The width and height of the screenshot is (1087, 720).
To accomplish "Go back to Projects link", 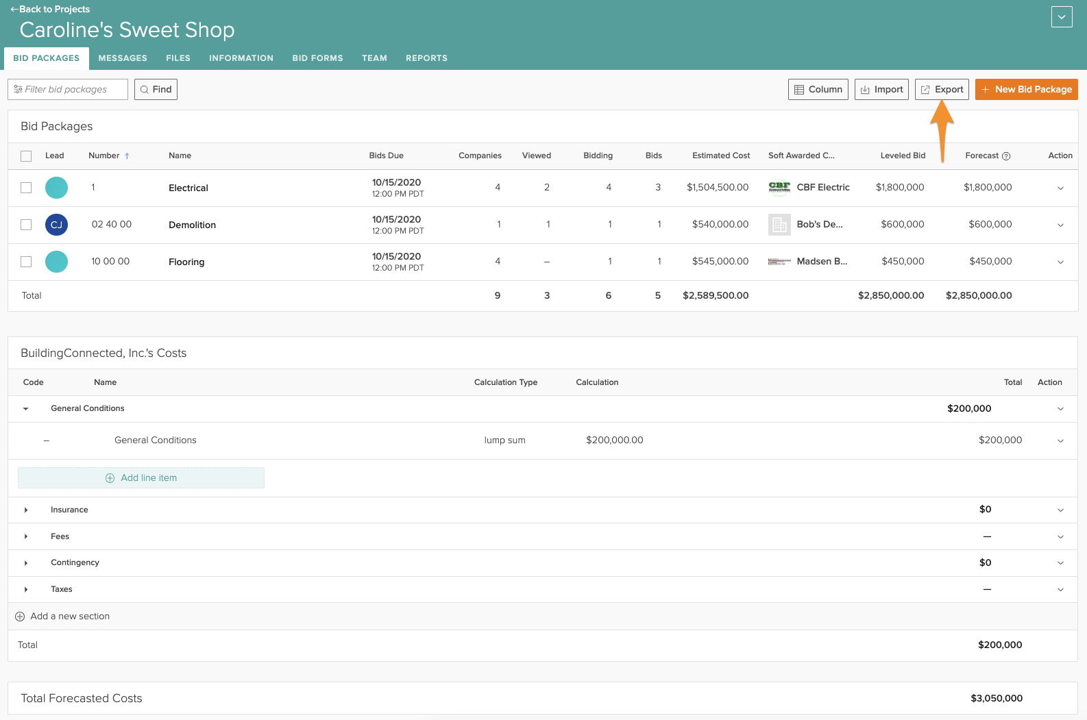I will (x=50, y=9).
